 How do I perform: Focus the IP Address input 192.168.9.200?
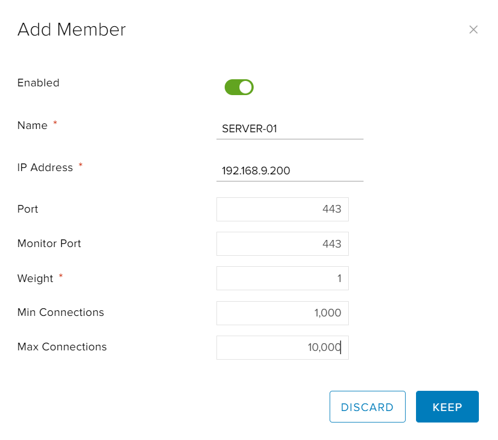pyautogui.click(x=290, y=171)
